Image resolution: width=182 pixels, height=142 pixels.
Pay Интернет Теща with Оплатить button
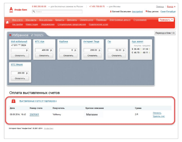coord(92,56)
